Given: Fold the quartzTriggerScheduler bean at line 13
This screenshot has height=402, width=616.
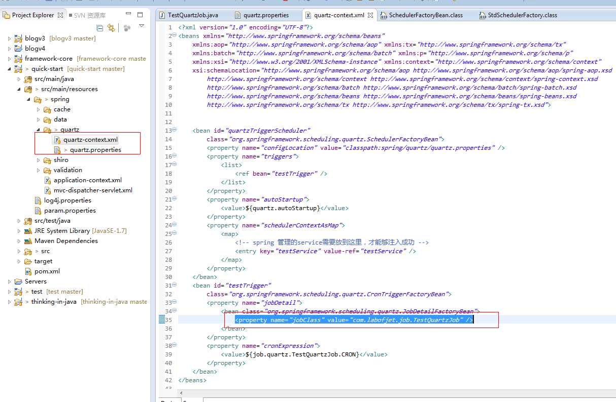Looking at the screenshot, I should coord(175,130).
